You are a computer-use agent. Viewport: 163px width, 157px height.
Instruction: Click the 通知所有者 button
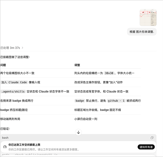pos(146,147)
